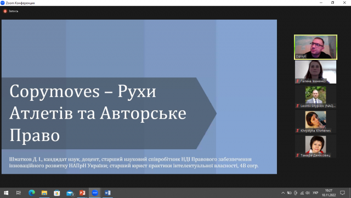Click the red recording indicator

5,11
